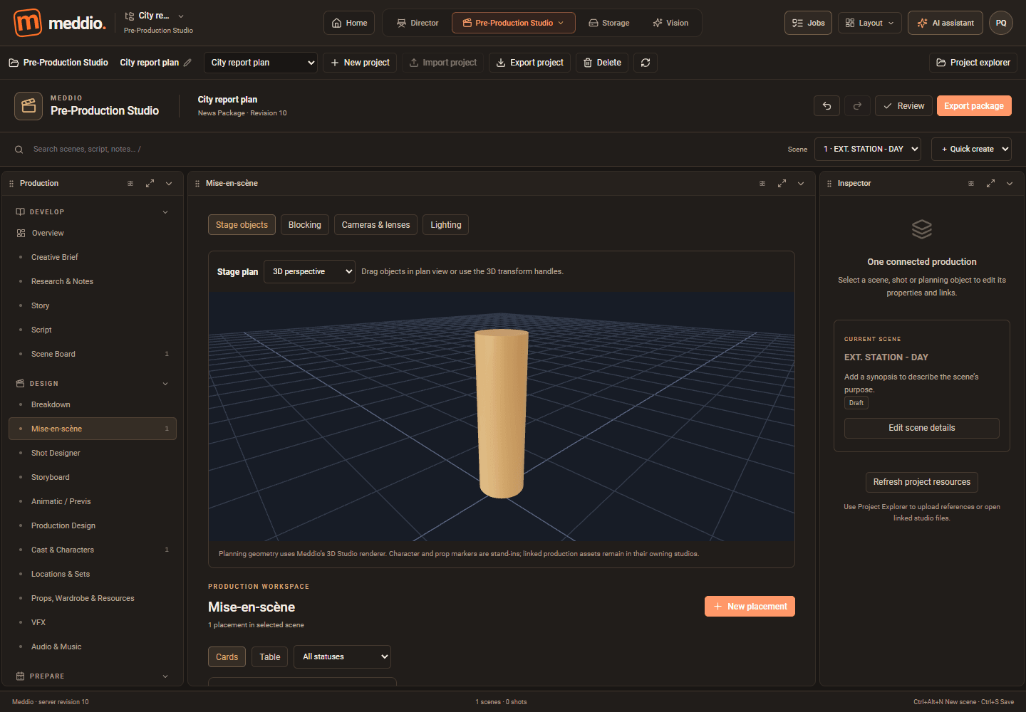Screen dimensions: 1026x712
Task: Select the Cameras & lenses tab
Action: (375, 225)
